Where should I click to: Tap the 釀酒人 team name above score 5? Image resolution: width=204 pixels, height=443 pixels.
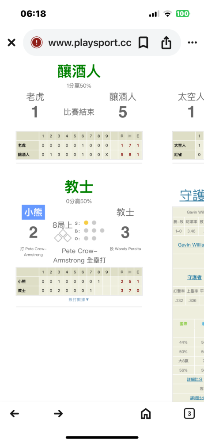pos(123,97)
